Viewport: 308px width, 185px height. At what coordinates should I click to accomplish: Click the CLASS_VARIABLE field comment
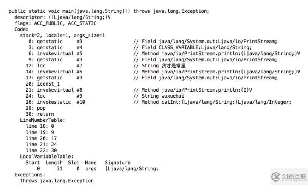click(x=192, y=48)
